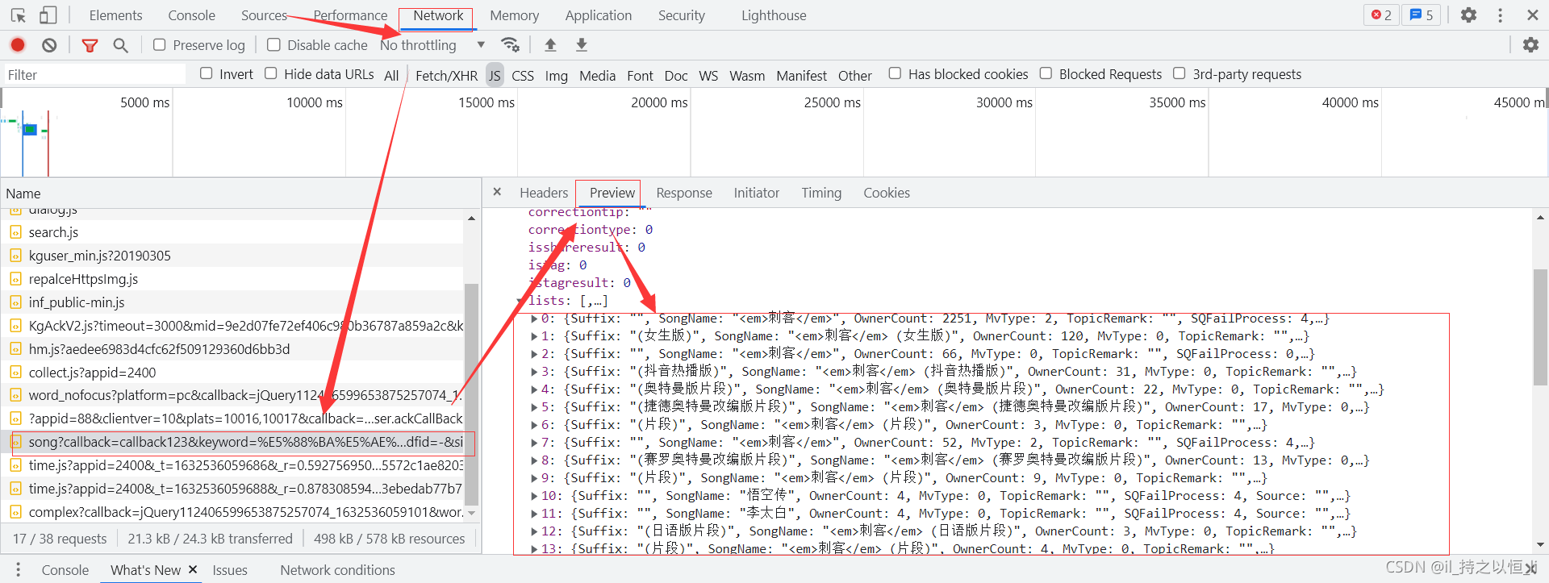This screenshot has width=1549, height=583.
Task: Toggle the device toolbar icon
Action: [48, 15]
